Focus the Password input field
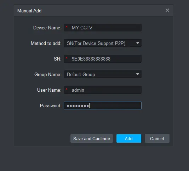This screenshot has width=189, height=171. click(103, 106)
